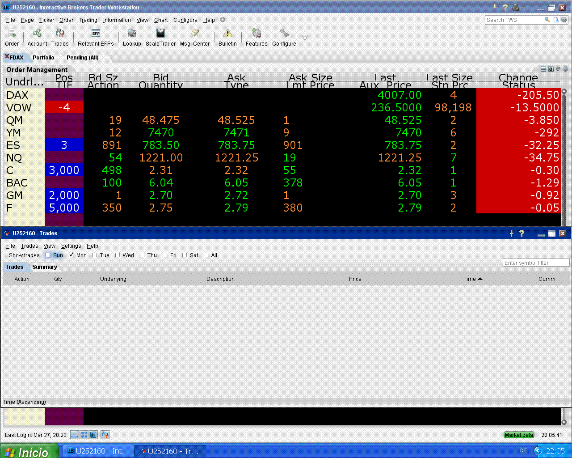Open the Trading menu
This screenshot has height=458, width=572.
[88, 20]
